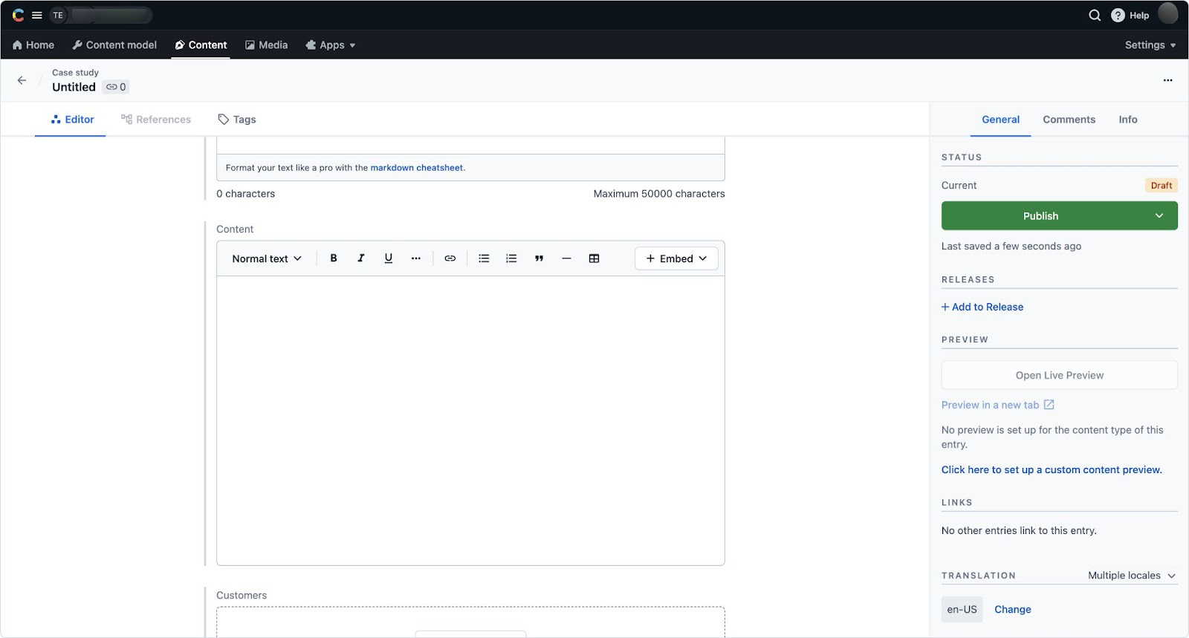The height and width of the screenshot is (638, 1189).
Task: Insert a bulleted list
Action: 484,258
